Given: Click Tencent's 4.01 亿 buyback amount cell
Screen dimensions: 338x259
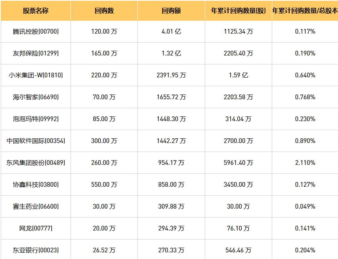Looking at the screenshot, I should tap(171, 32).
